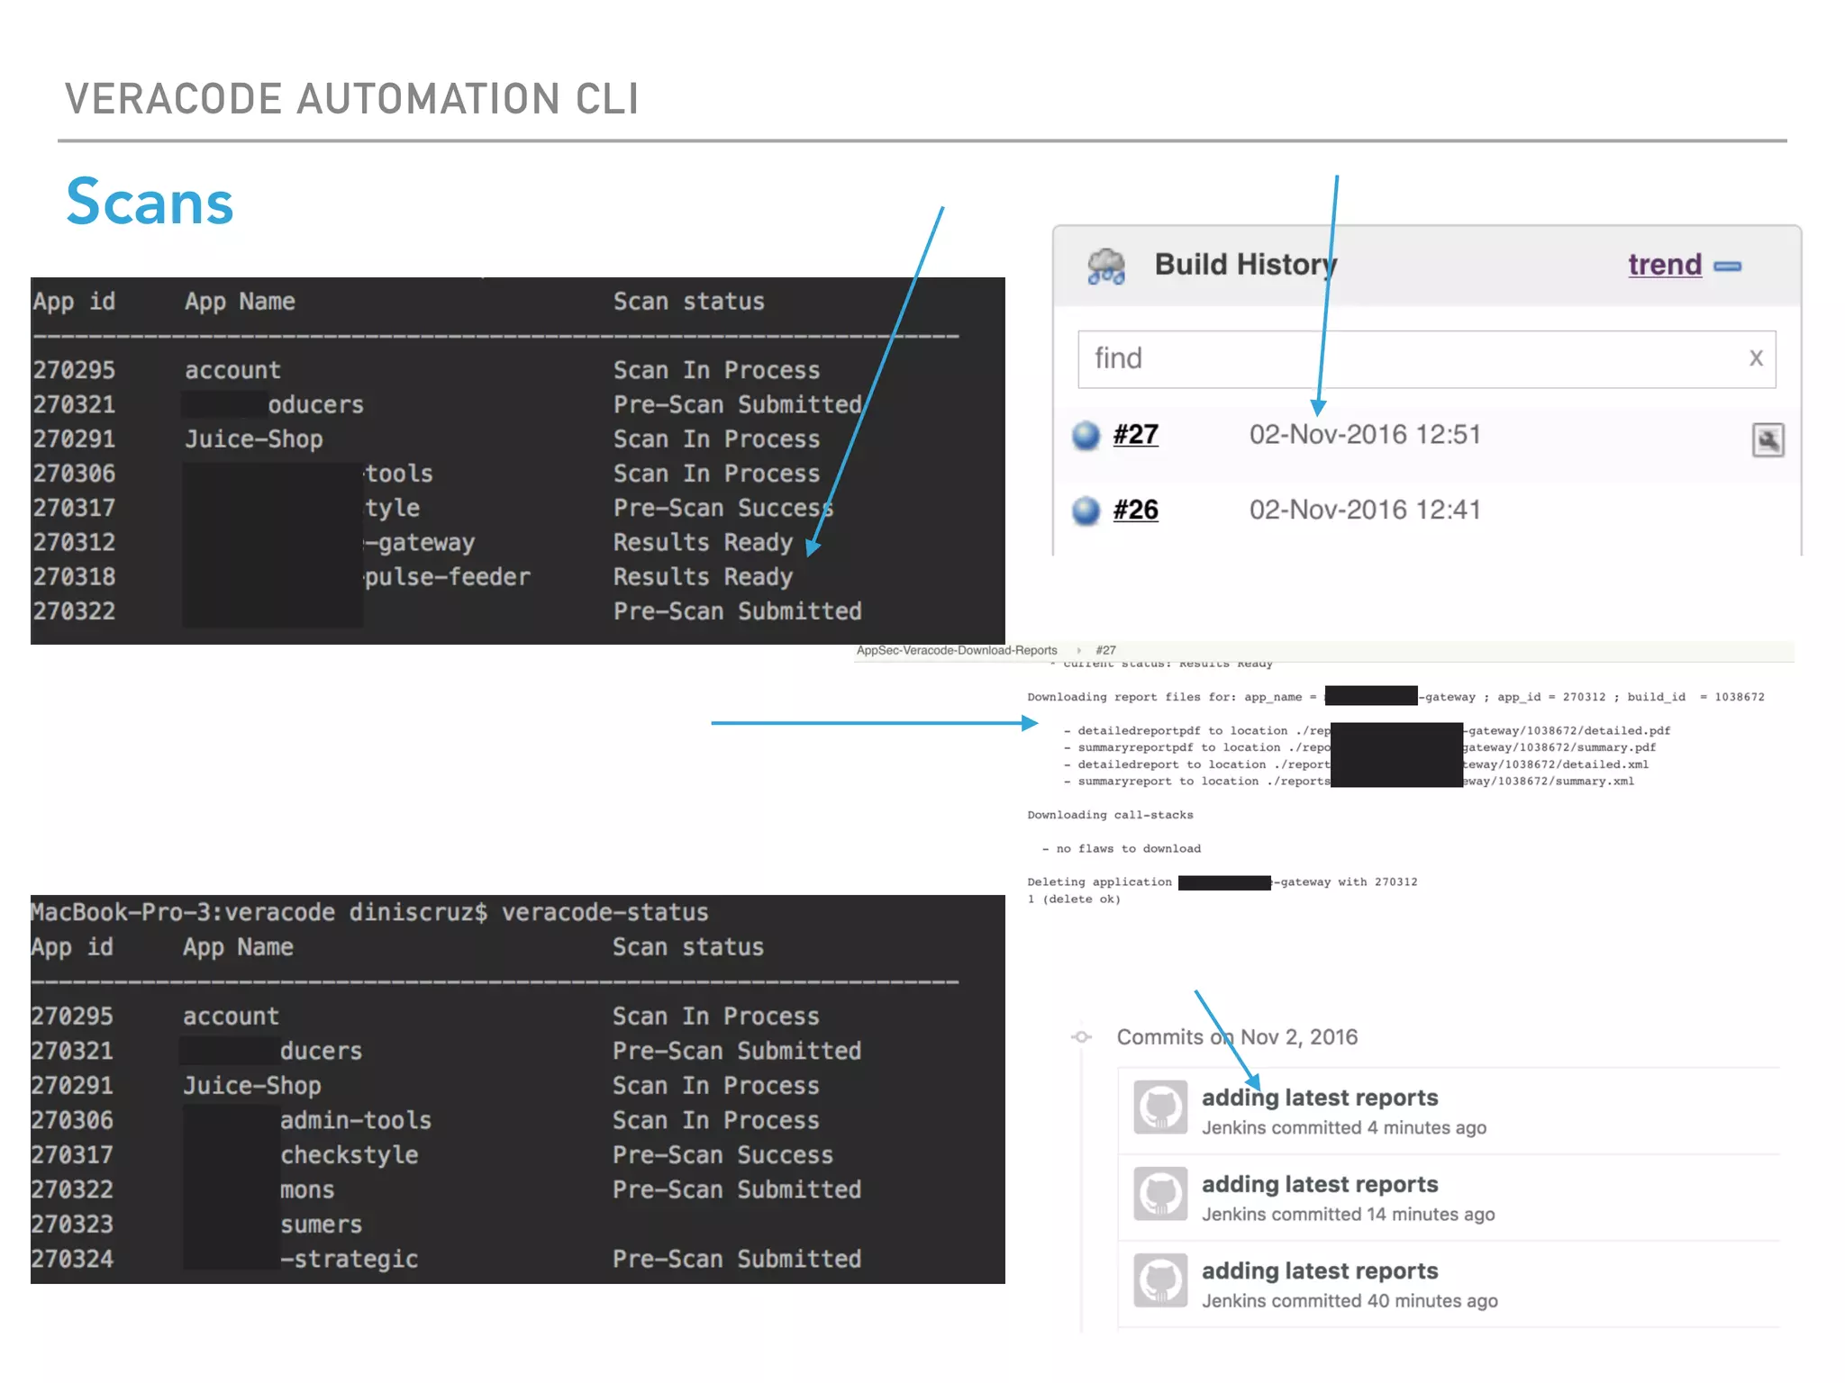
Task: Select checkstyle in the bottom terminal
Action: tap(350, 1155)
